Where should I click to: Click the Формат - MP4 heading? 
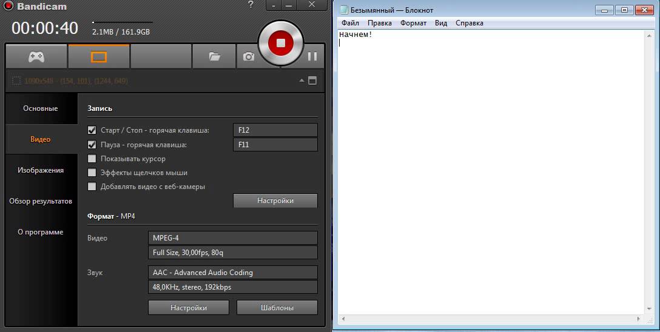click(x=111, y=216)
